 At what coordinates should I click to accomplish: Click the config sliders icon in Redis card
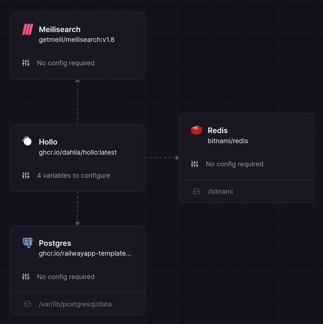click(195, 164)
